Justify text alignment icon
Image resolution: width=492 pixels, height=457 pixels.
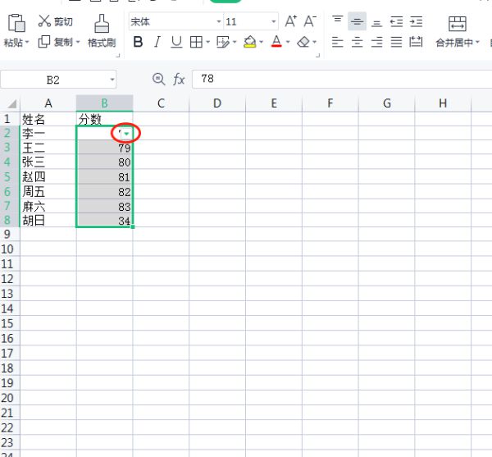[x=396, y=42]
